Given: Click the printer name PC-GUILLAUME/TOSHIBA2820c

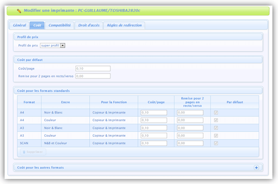Looking at the screenshot, I should pos(109,11).
